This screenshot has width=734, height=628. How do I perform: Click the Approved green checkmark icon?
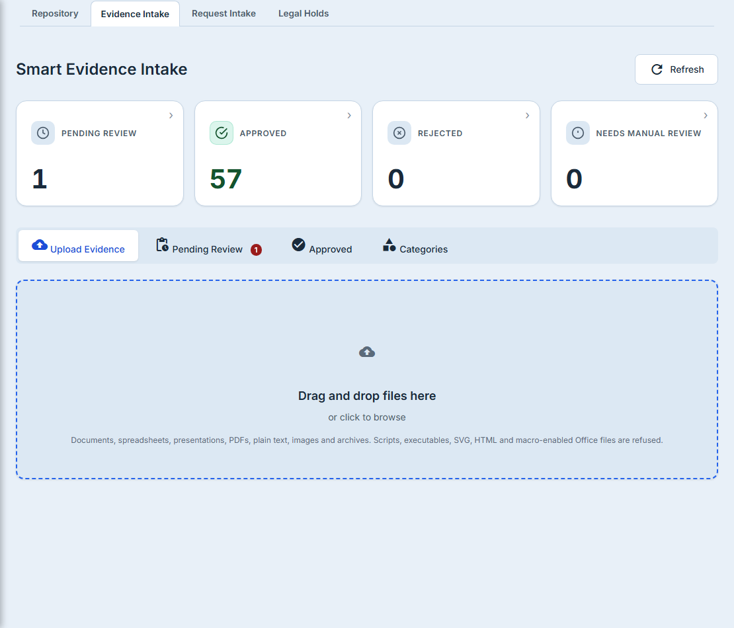click(x=222, y=133)
